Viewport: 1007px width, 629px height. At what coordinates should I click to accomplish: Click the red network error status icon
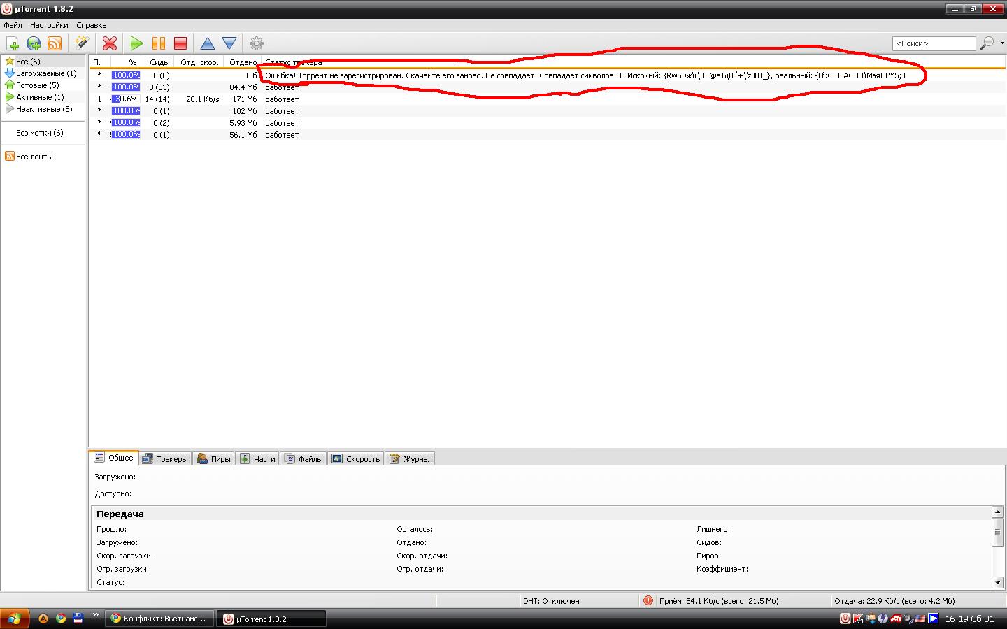pyautogui.click(x=648, y=600)
